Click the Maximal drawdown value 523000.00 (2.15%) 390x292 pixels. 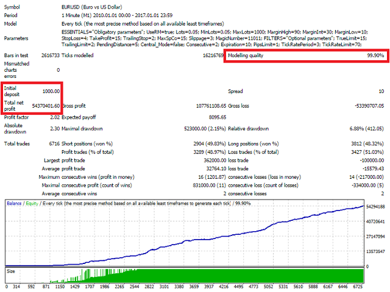tap(205, 128)
